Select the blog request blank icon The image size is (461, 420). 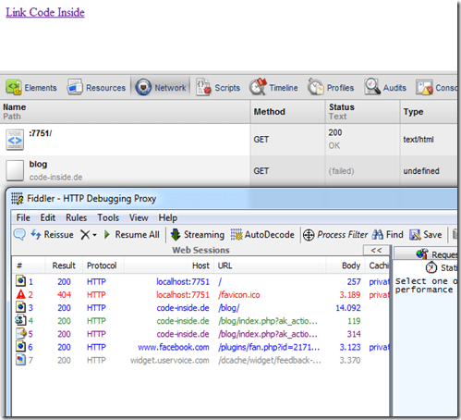coord(15,170)
